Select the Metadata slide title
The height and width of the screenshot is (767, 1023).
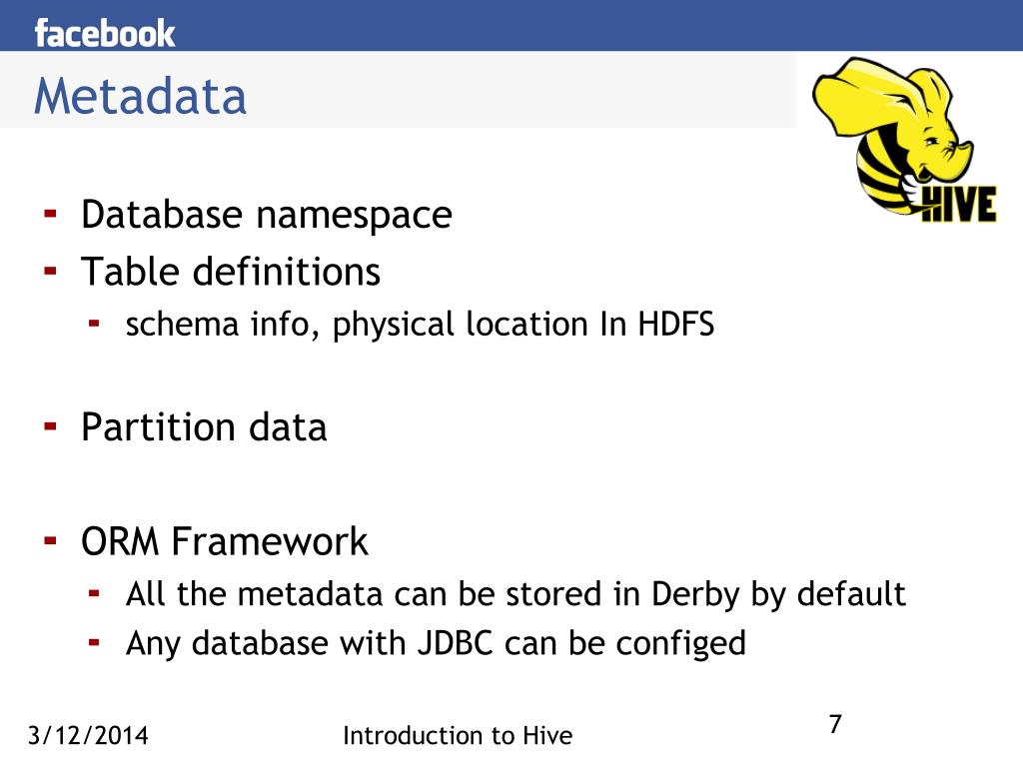coord(140,96)
